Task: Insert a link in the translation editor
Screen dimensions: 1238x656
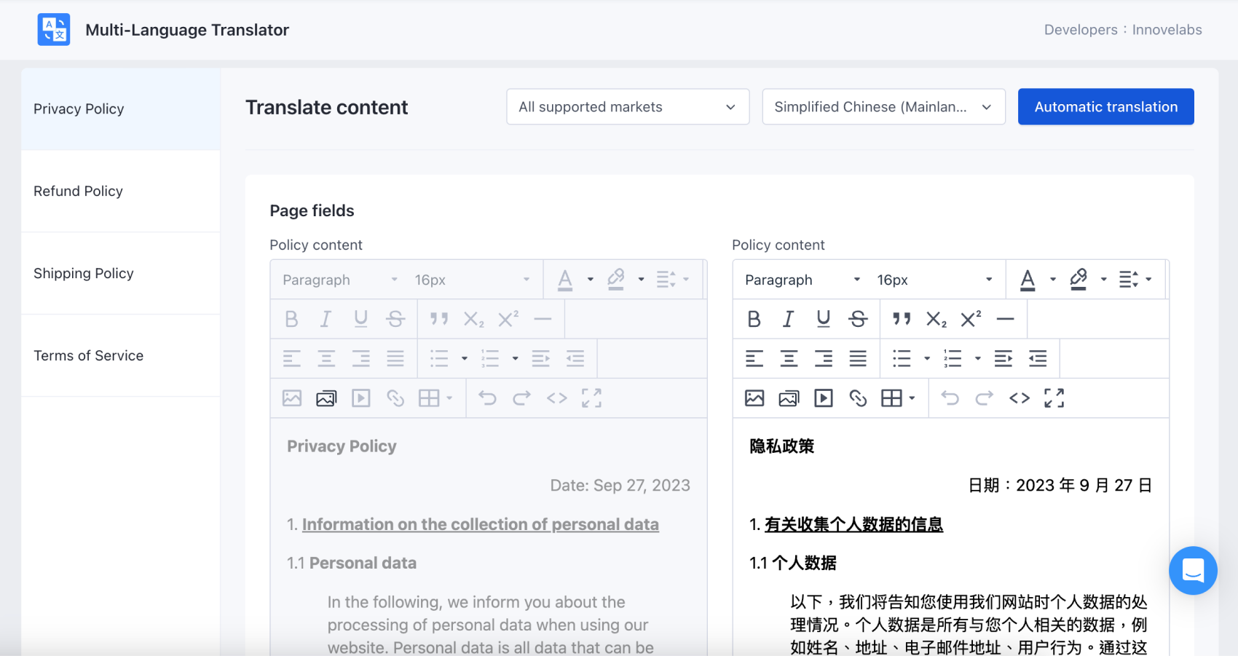Action: (x=858, y=398)
